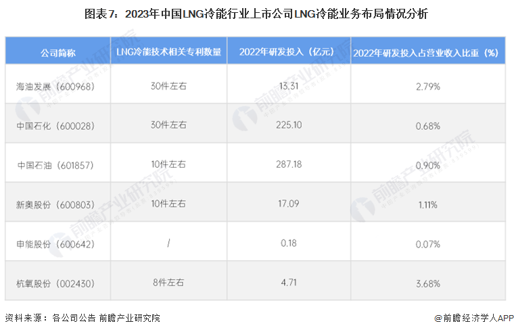Select the 'LNG冷能技术相关专利数量' column header

tap(169, 52)
